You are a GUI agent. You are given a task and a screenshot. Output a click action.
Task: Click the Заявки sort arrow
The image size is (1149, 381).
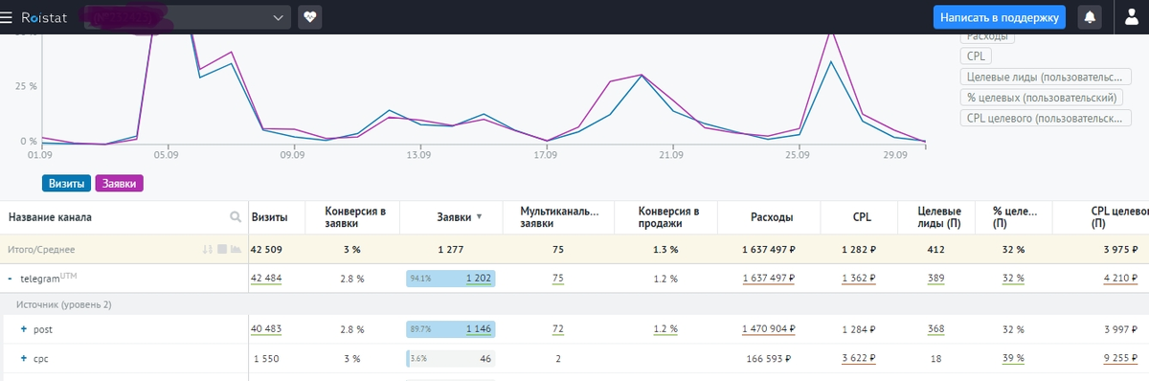pos(479,217)
